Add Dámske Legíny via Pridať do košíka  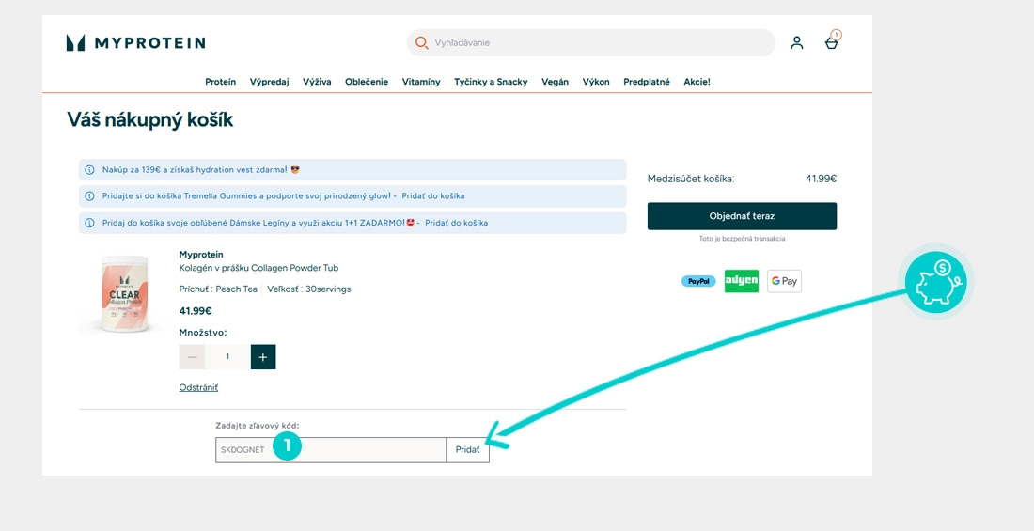(x=456, y=223)
